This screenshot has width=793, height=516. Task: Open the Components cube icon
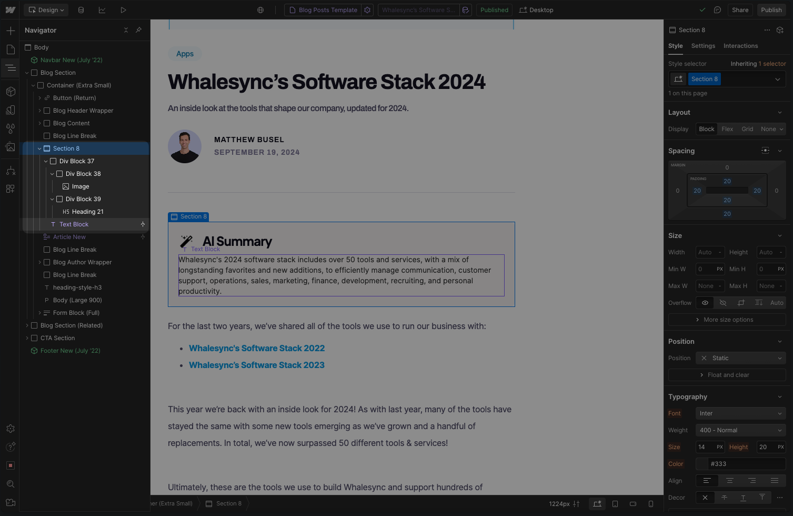(11, 92)
